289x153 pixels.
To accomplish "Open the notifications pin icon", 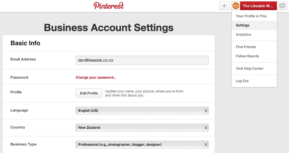I will coord(282,6).
